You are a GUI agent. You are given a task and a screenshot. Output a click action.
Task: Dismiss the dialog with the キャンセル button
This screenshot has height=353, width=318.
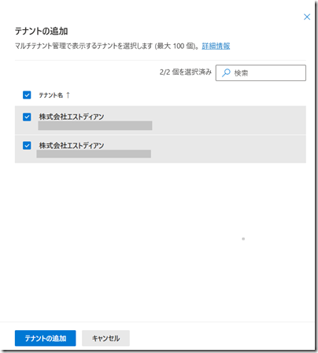coord(105,338)
